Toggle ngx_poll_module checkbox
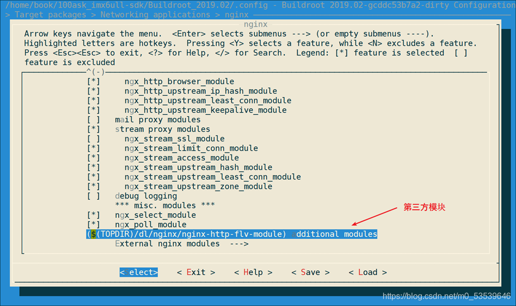The width and height of the screenshot is (516, 306). pos(94,224)
